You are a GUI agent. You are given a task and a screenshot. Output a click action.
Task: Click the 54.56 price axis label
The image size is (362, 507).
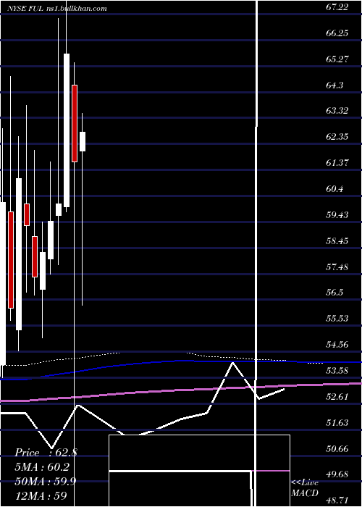click(337, 345)
